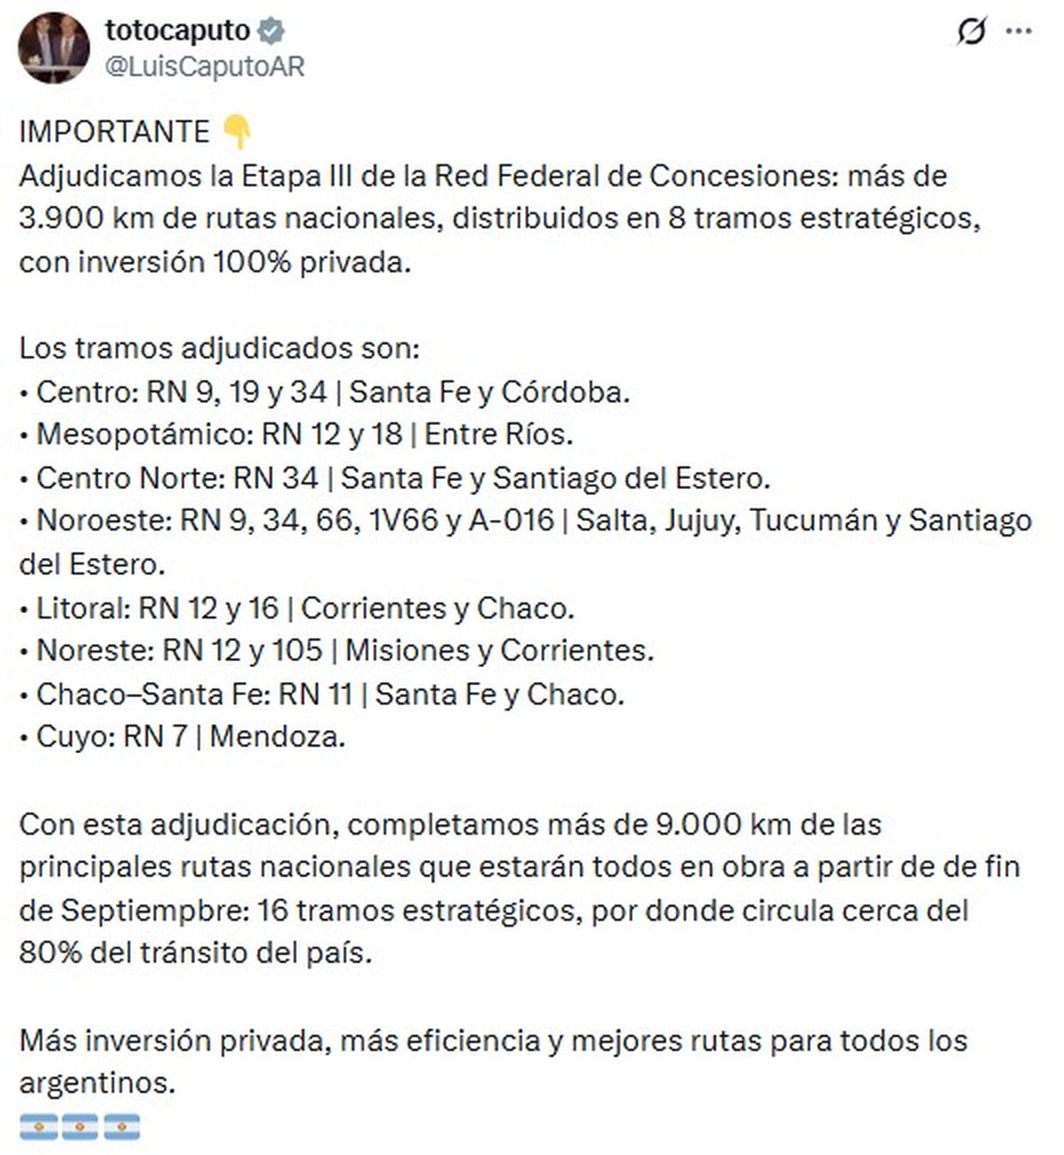Screen dimensions: 1064x1155
Task: Click the Cuyo: RN 7 Mendoza line
Action: coord(183,737)
